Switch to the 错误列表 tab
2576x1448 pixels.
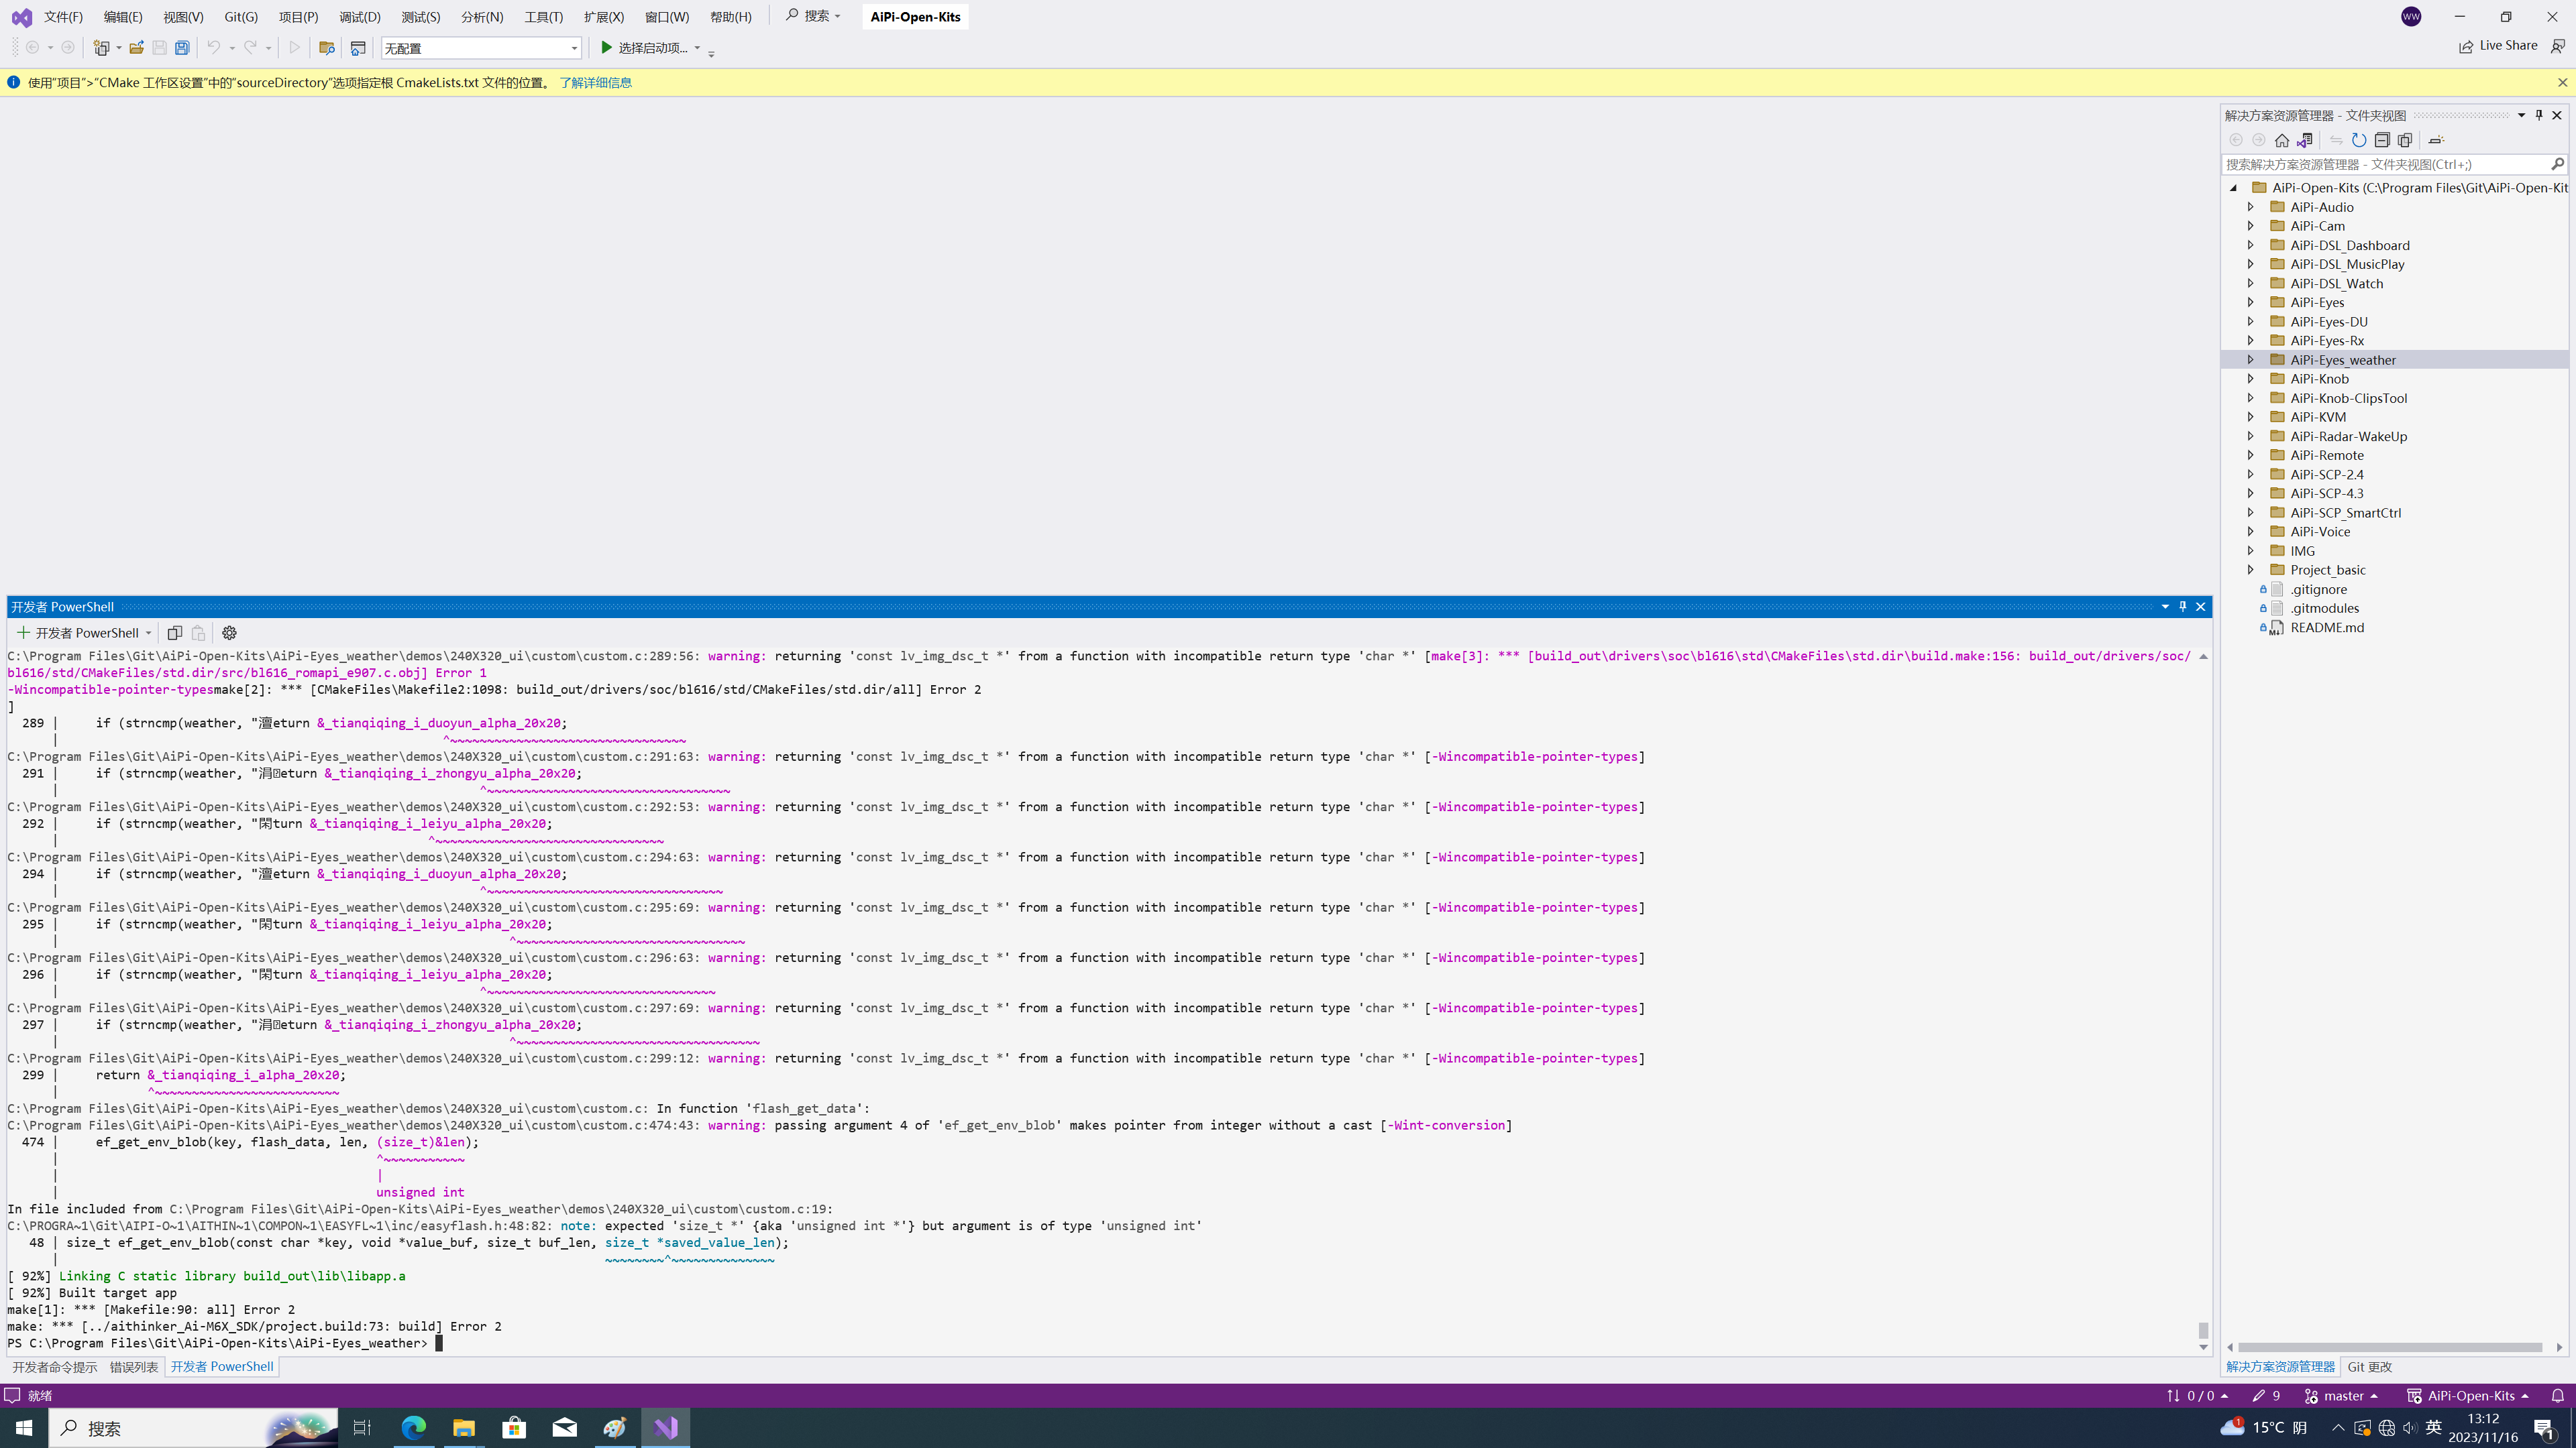click(134, 1367)
